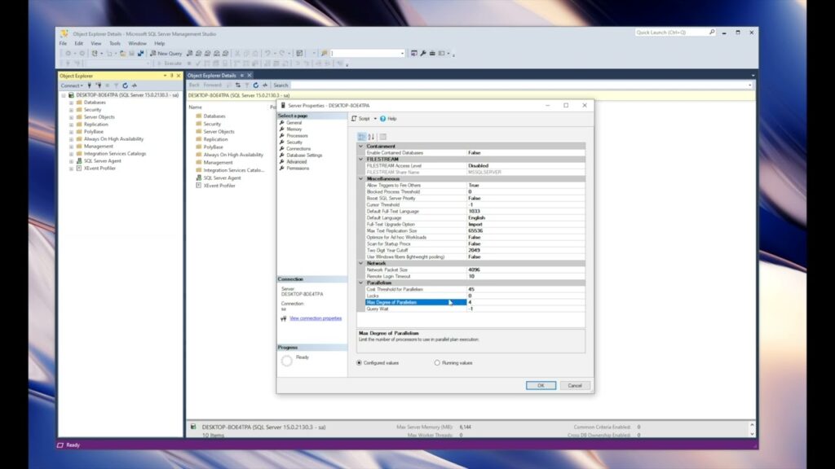Open the Help menu in menu bar
This screenshot has width=835, height=469.
[x=159, y=44]
